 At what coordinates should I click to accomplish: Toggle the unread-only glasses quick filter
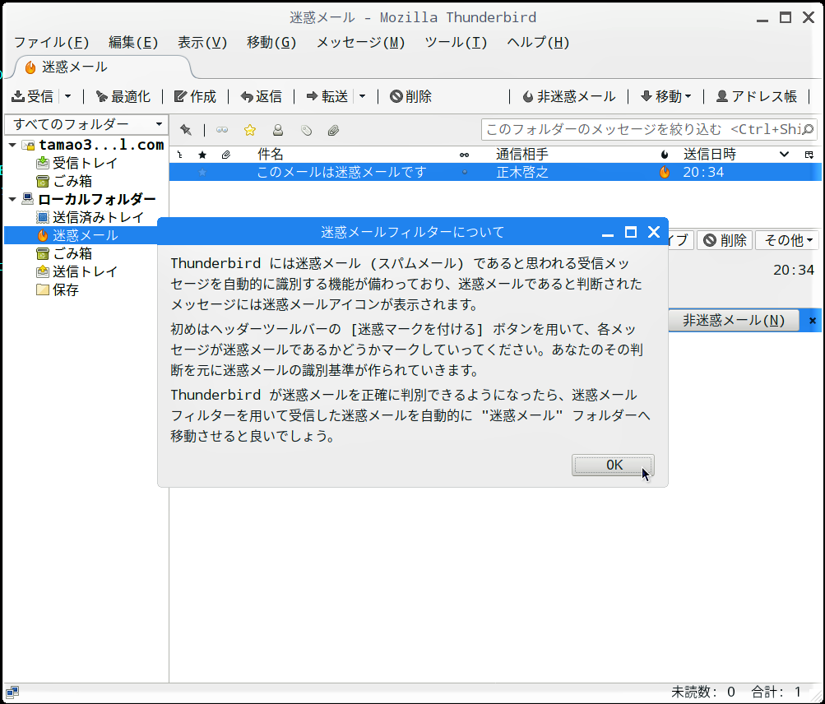(x=222, y=130)
